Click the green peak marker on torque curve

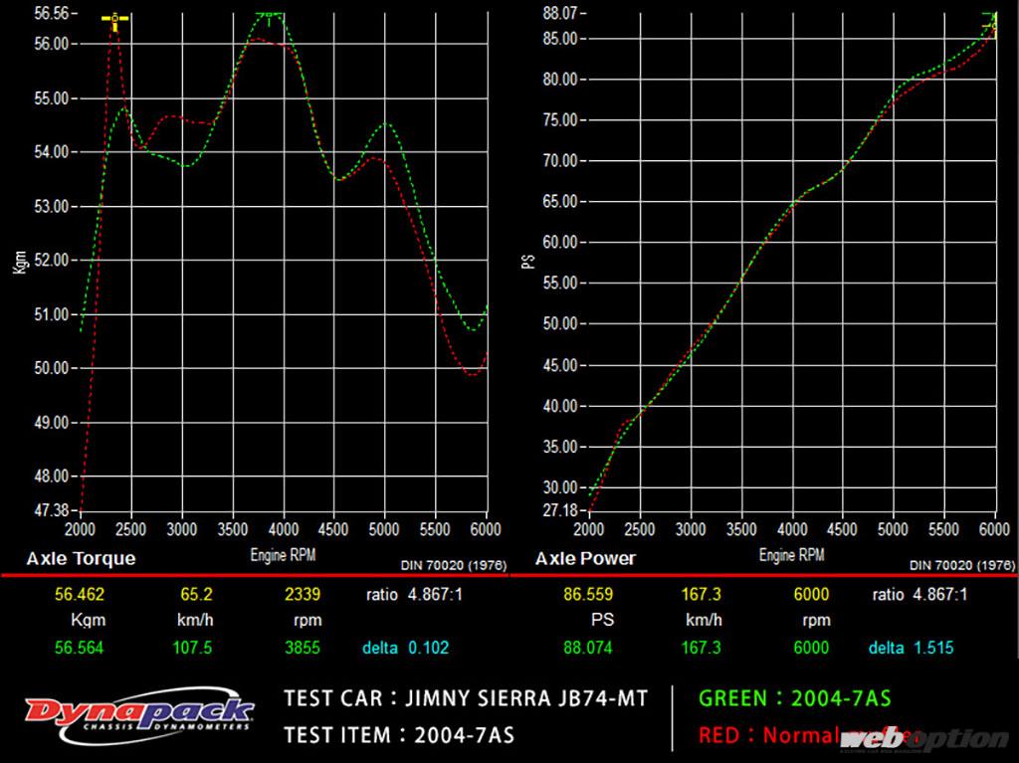click(268, 16)
